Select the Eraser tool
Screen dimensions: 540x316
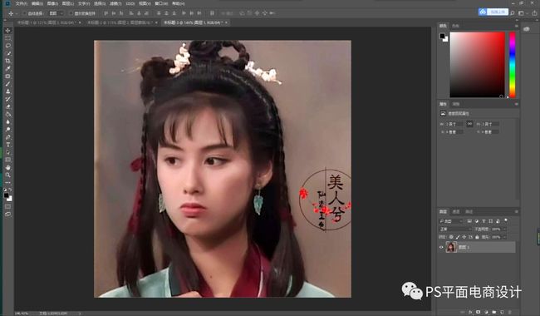7,106
